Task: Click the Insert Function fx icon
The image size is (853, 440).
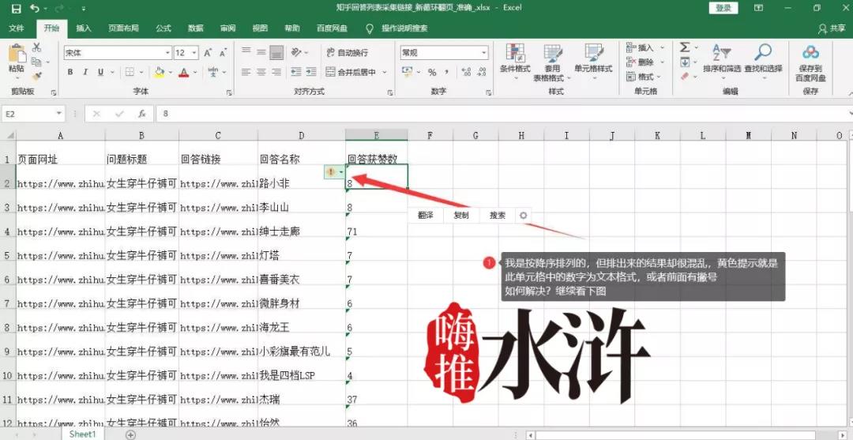Action: tap(142, 114)
